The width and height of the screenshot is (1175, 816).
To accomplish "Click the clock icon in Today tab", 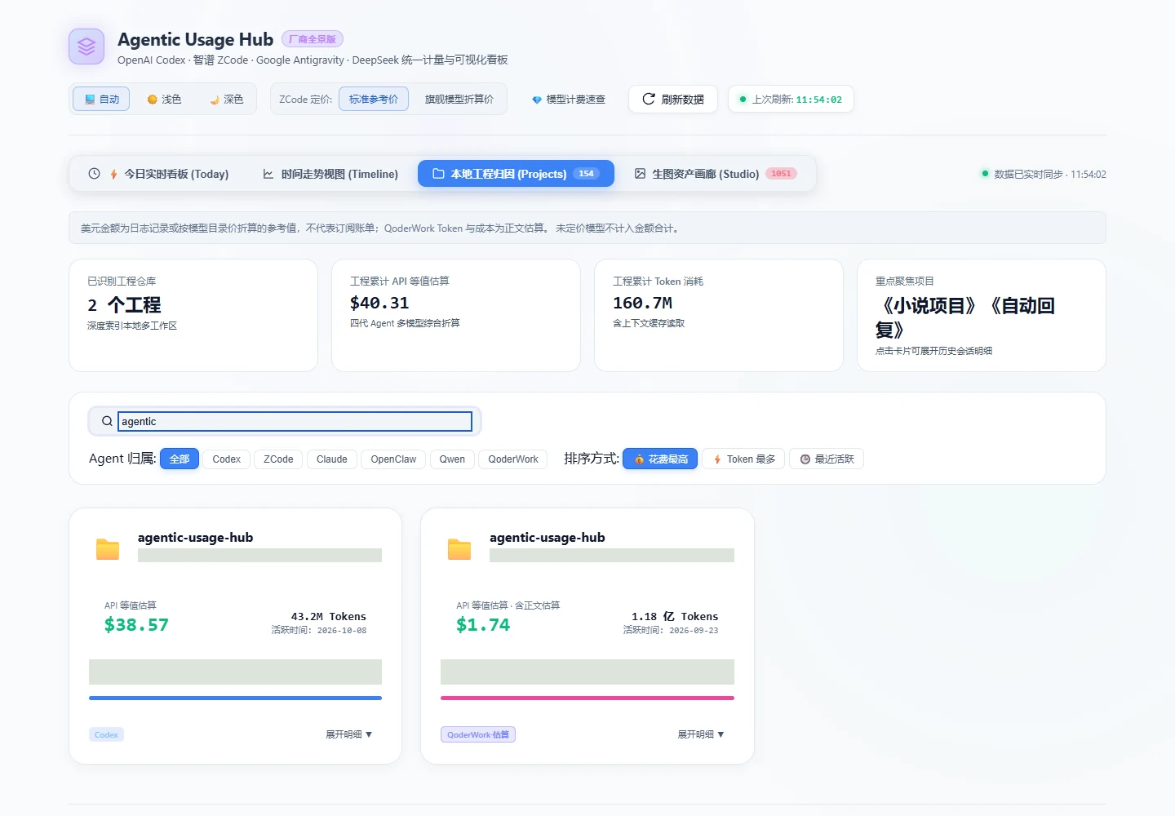I will click(x=94, y=174).
